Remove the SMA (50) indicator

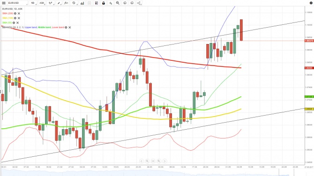coord(18,22)
